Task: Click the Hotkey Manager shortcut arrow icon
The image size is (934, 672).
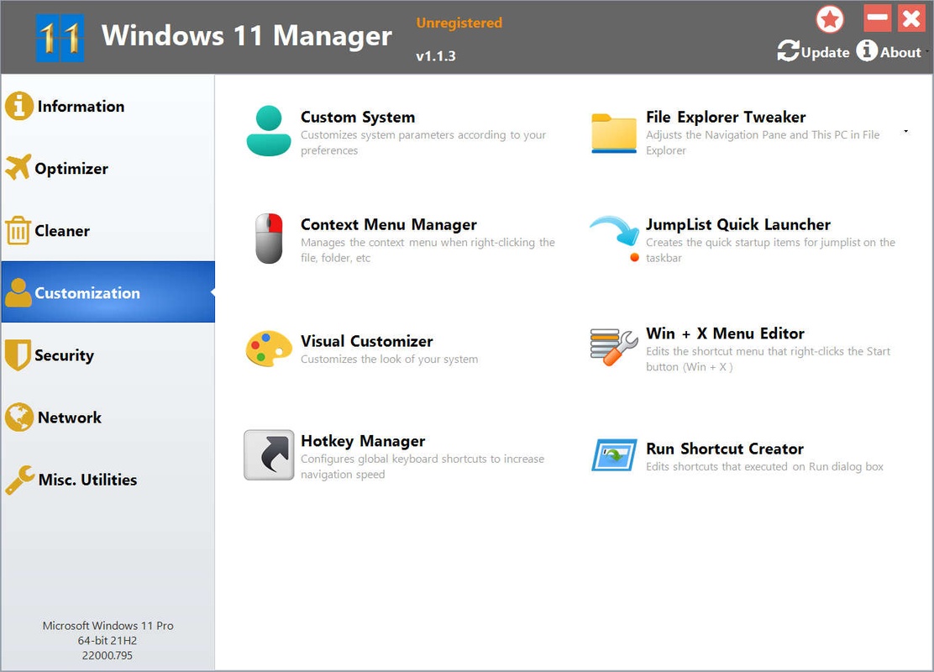Action: [269, 455]
